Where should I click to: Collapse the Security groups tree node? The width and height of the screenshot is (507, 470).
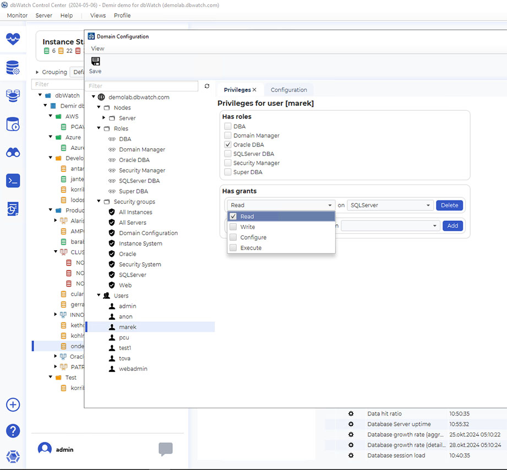pyautogui.click(x=99, y=201)
